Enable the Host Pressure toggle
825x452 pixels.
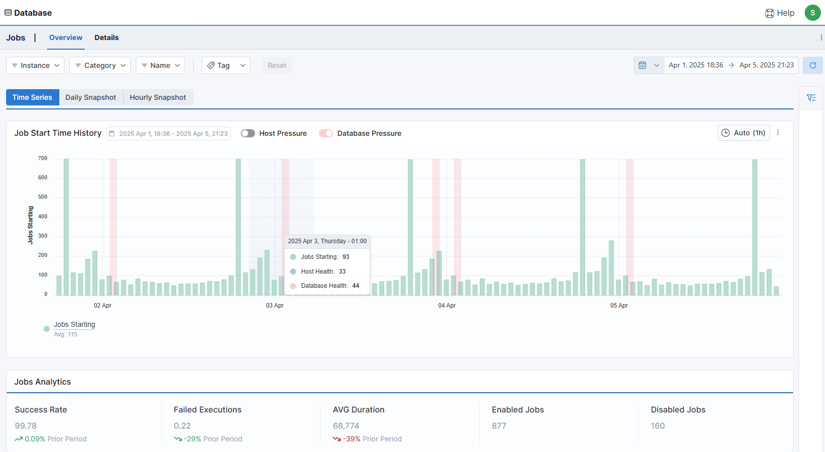click(x=247, y=133)
